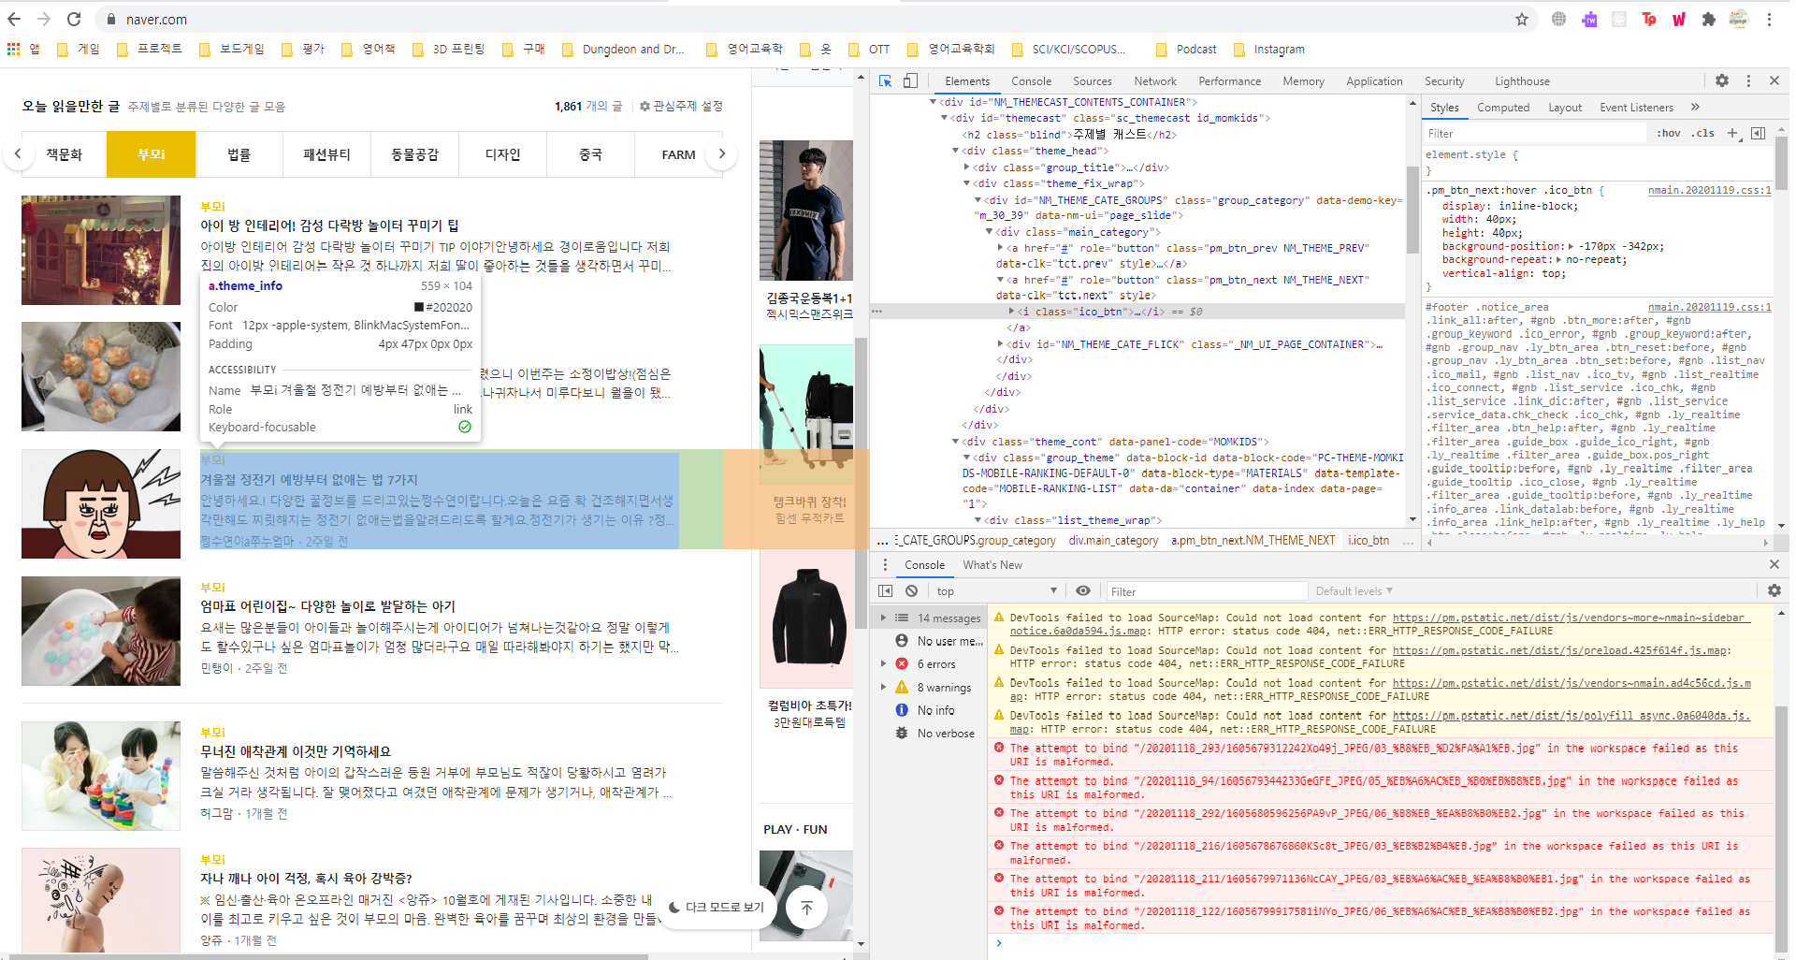Open the Instagram bookmark
Image resolution: width=1796 pixels, height=960 pixels.
click(1268, 49)
